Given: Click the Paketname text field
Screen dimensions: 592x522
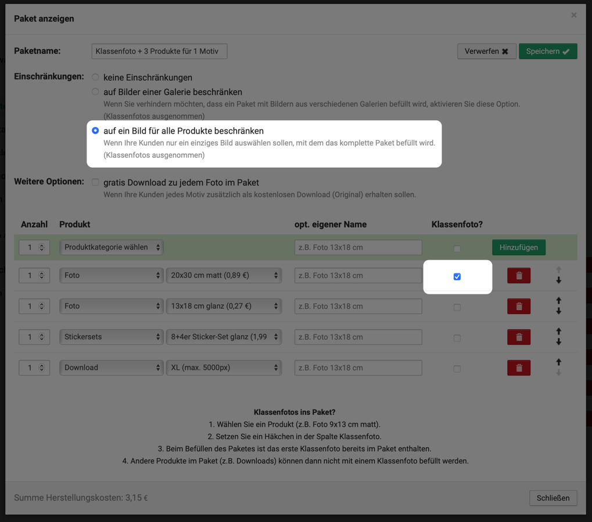Looking at the screenshot, I should (x=159, y=52).
